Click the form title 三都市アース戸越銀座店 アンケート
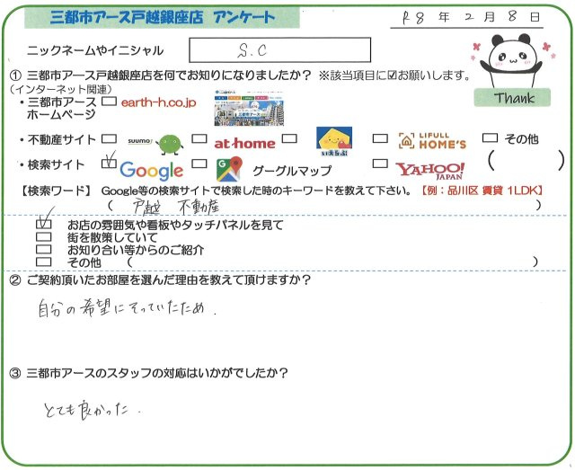The width and height of the screenshot is (575, 470). pyautogui.click(x=162, y=18)
